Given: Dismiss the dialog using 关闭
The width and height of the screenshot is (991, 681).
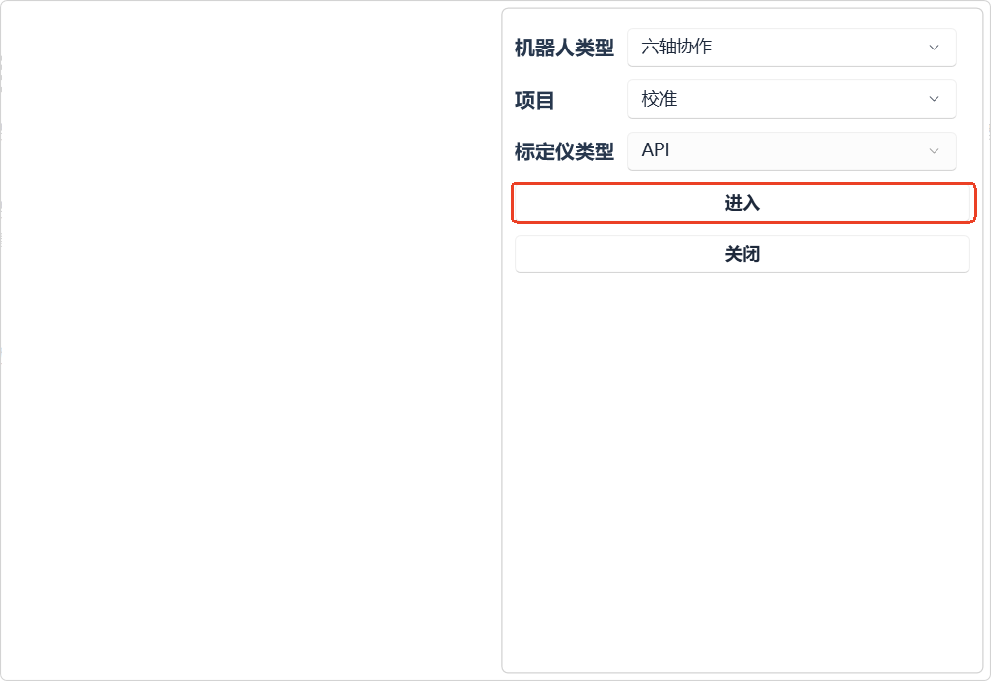Looking at the screenshot, I should [x=742, y=254].
